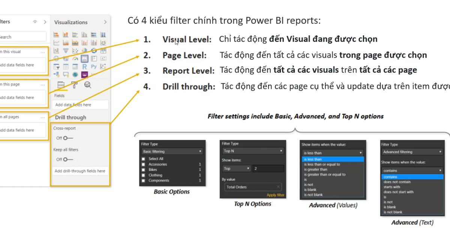Insert a Slicer visual
Viewport: 450px width, 236px height.
tap(56, 66)
